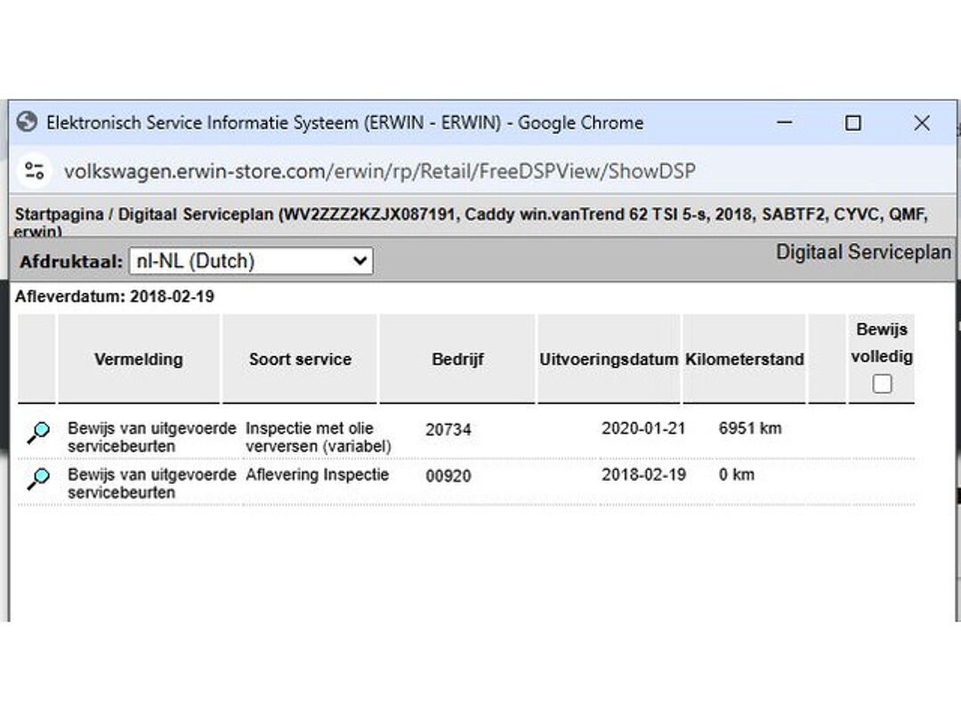This screenshot has width=961, height=721.
Task: Tick the Bewijs volledig checkbox
Action: coord(882,385)
